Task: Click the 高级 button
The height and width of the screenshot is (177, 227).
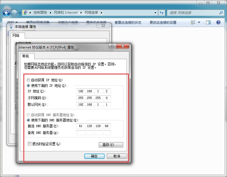Action: 111,145
